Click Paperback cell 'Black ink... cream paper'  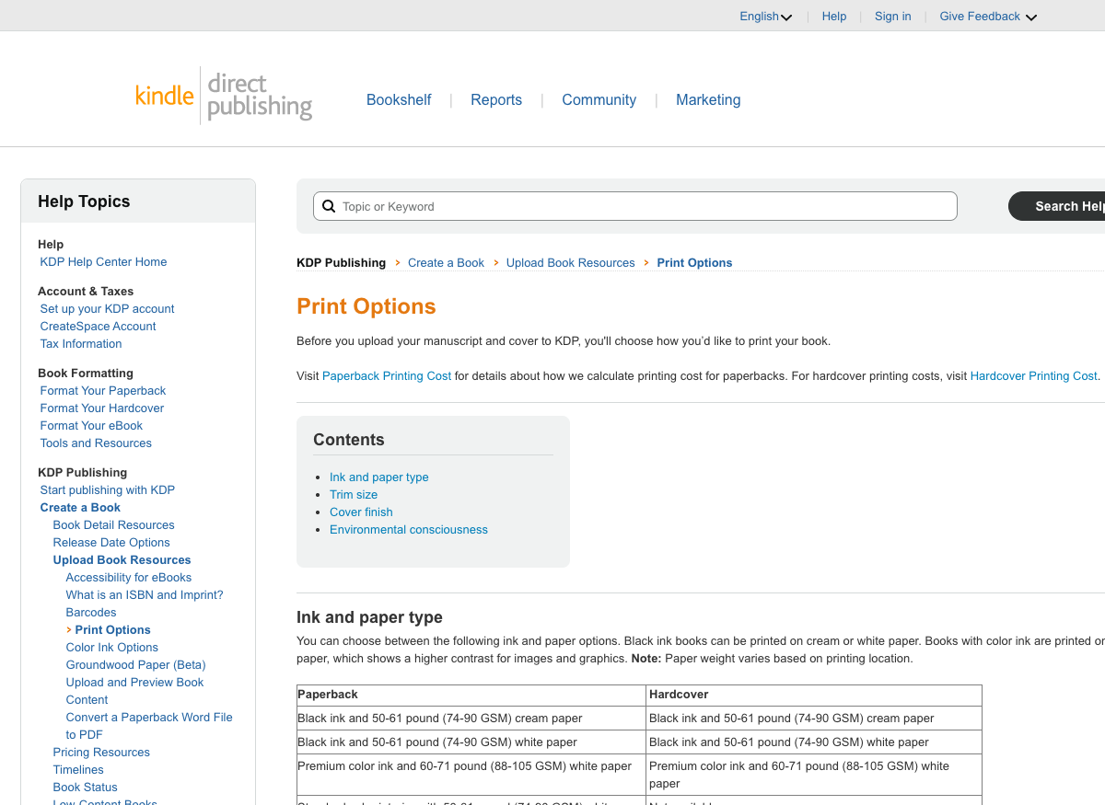point(471,718)
